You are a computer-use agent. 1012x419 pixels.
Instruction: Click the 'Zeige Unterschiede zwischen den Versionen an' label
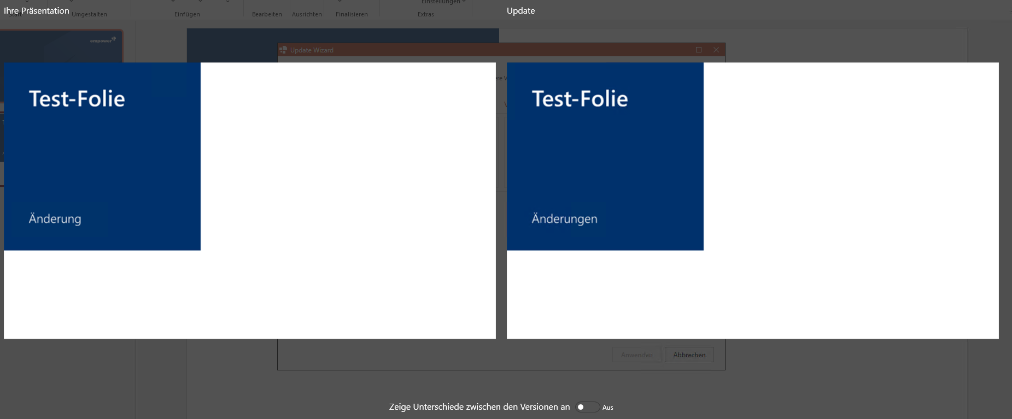pos(479,407)
